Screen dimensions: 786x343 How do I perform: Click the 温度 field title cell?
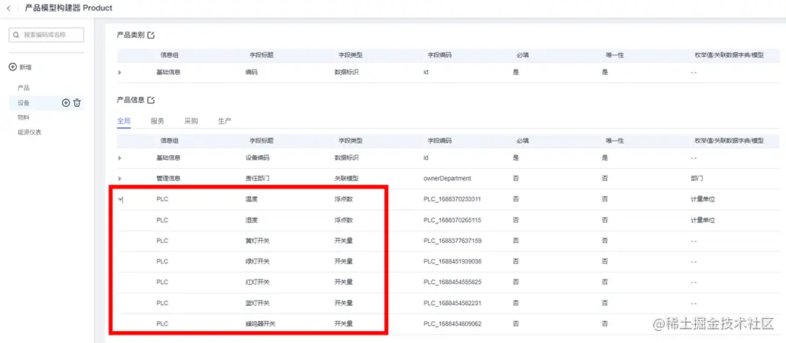click(x=252, y=199)
